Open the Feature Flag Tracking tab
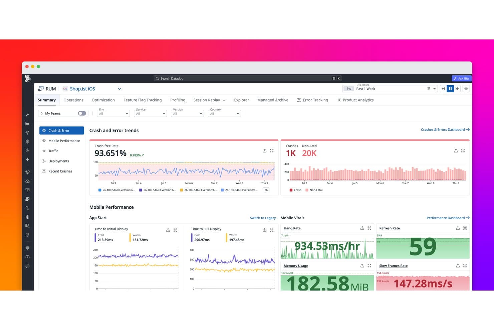This screenshot has height=330, width=494. tap(143, 100)
